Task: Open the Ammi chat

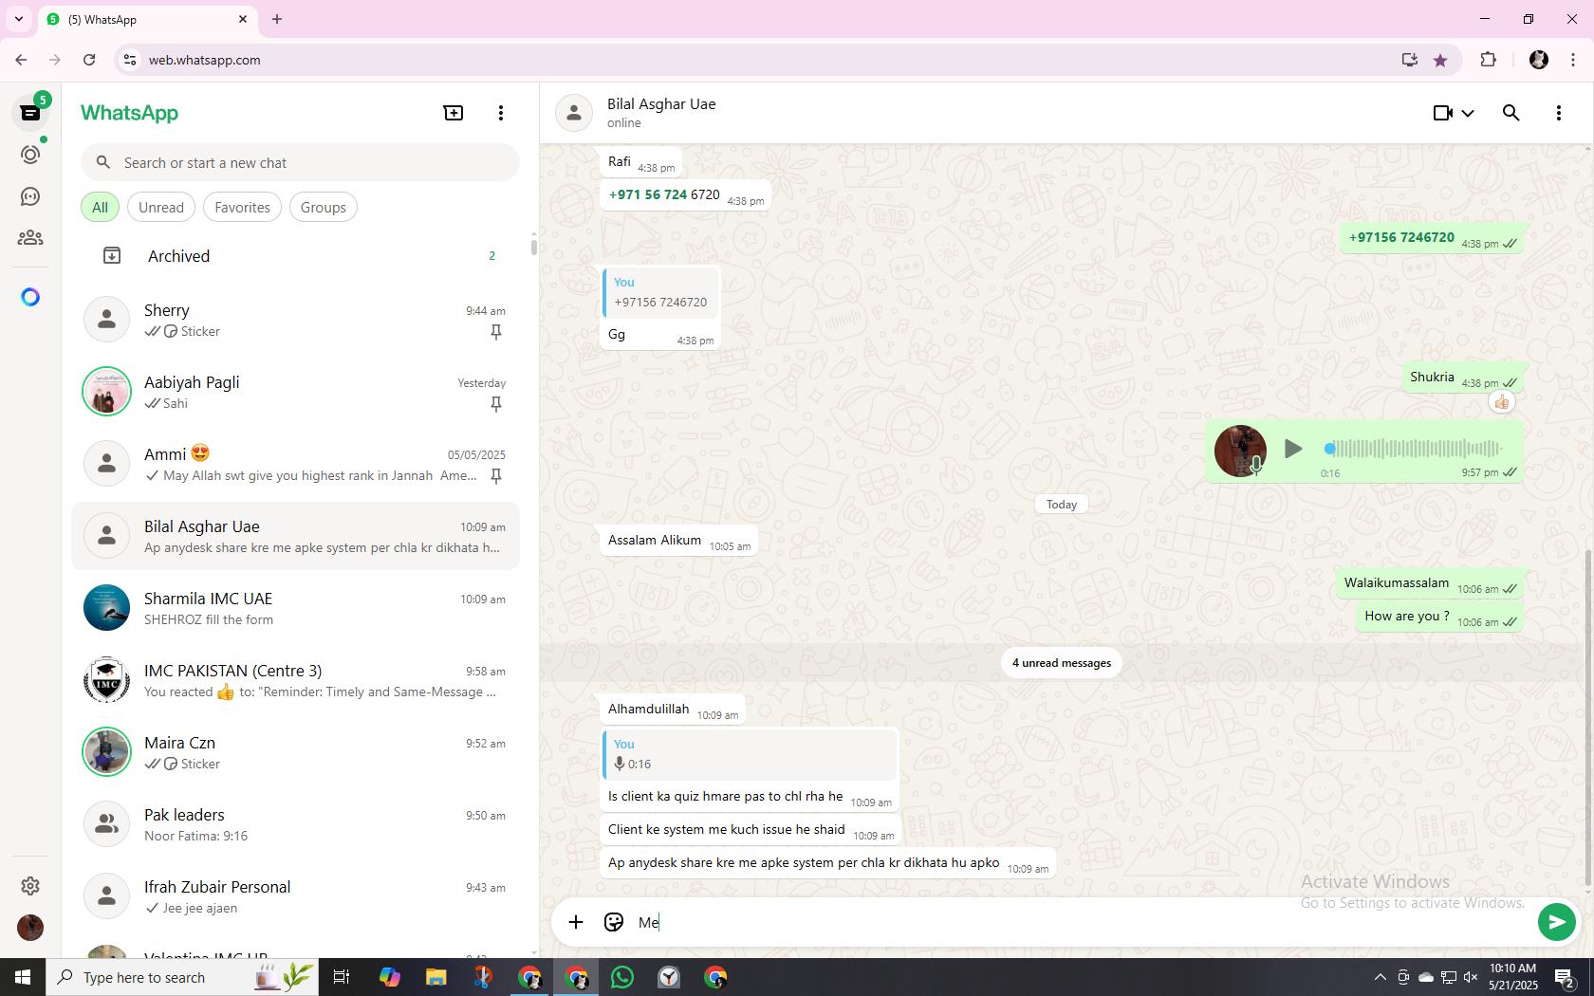Action: coord(296,464)
